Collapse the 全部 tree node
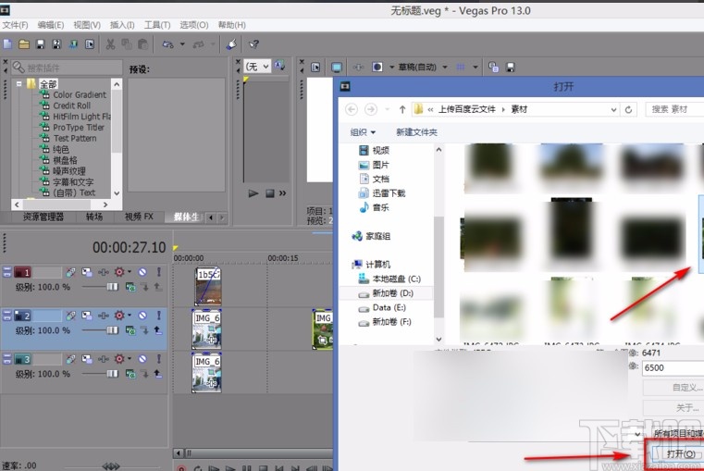Screen dimensions: 704x471 [18, 83]
